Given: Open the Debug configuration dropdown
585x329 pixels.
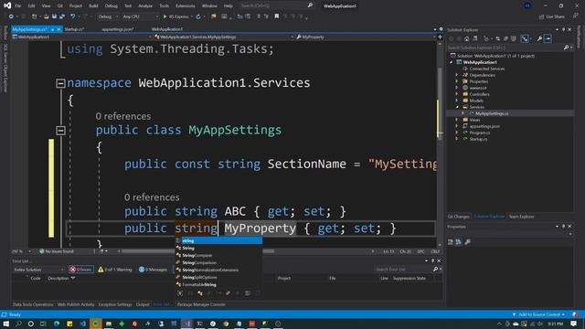Looking at the screenshot, I should click(x=108, y=16).
